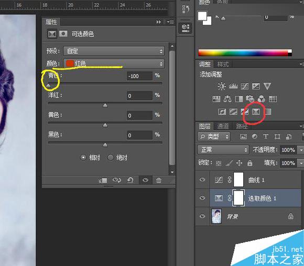Add a Selective Color adjustment
Image resolution: width=304 pixels, height=266 pixels.
pyautogui.click(x=256, y=112)
